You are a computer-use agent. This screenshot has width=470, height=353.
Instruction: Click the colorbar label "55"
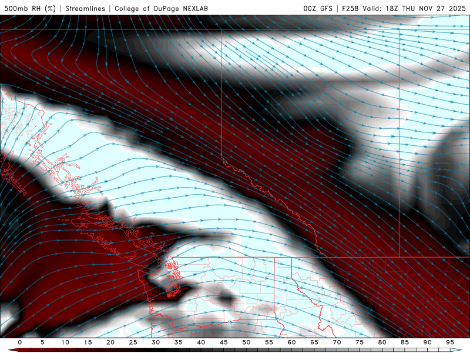pyautogui.click(x=269, y=342)
